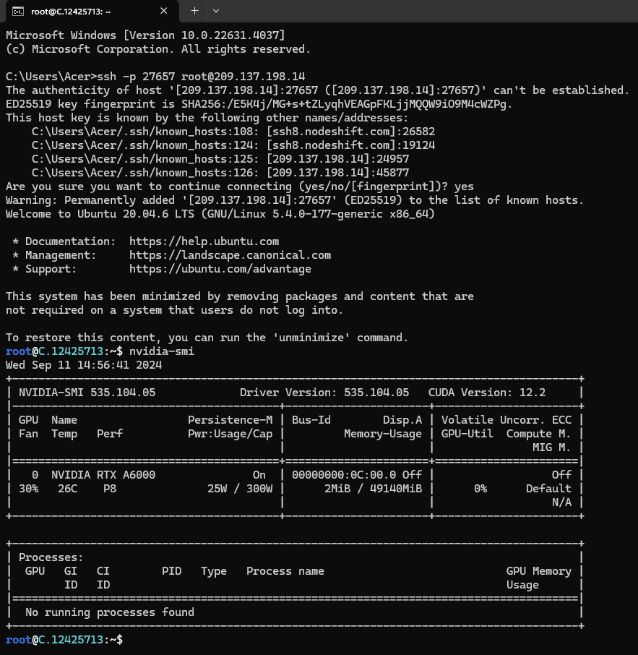
Task: Click the known_hosts:126 entry line
Action: tap(220, 173)
